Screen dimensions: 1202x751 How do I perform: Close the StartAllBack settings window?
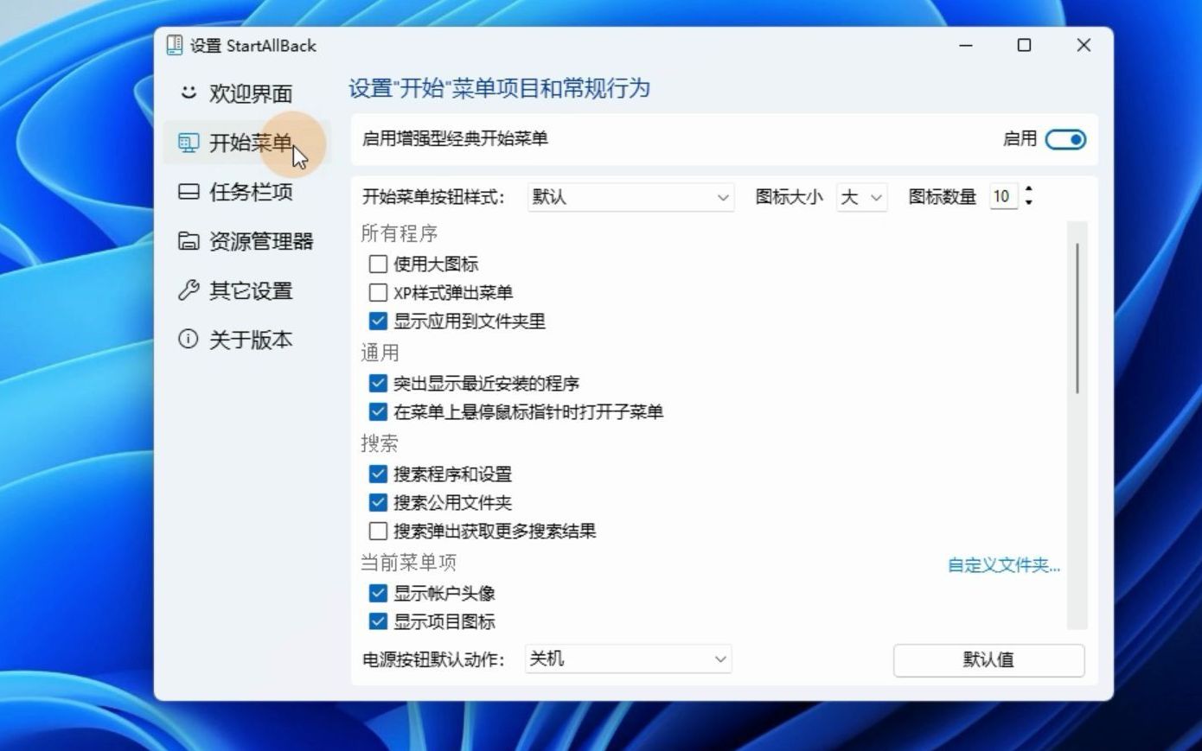click(1084, 46)
